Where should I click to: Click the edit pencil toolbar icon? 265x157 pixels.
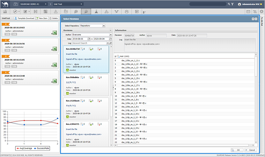[25, 11]
